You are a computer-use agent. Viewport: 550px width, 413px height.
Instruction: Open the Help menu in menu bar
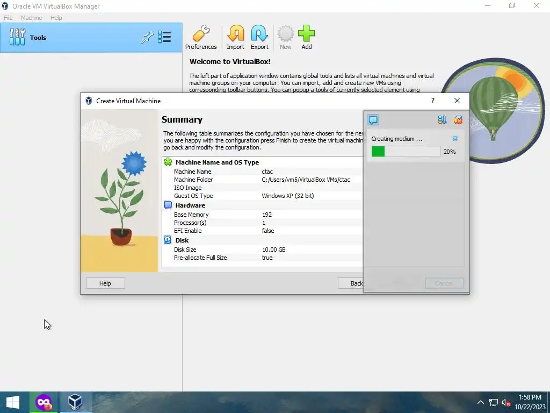coord(56,18)
